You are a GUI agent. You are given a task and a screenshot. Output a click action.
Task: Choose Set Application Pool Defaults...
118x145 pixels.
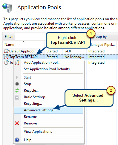pyautogui.click(x=48, y=69)
